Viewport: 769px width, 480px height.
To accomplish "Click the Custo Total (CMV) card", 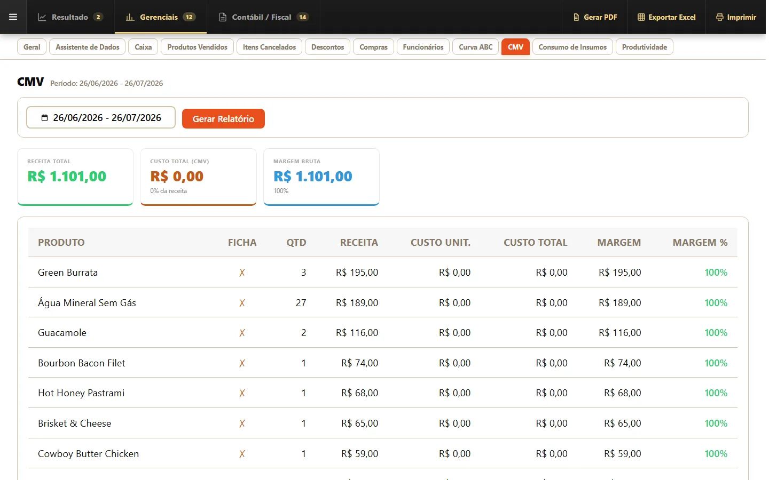I will point(198,177).
